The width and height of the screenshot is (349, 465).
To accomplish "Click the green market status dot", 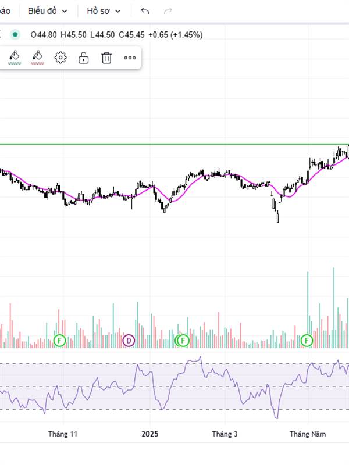I will pos(15,35).
